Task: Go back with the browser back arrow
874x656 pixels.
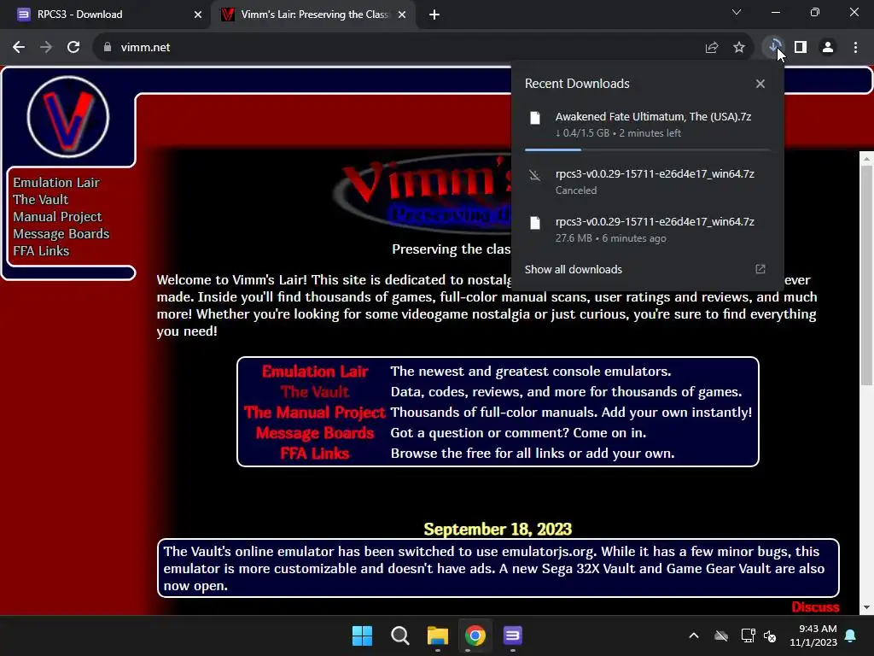Action: 19,48
